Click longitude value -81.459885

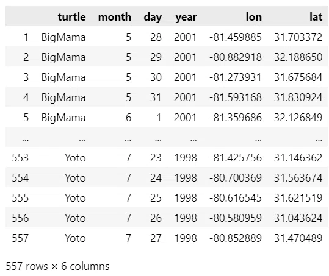(236, 37)
